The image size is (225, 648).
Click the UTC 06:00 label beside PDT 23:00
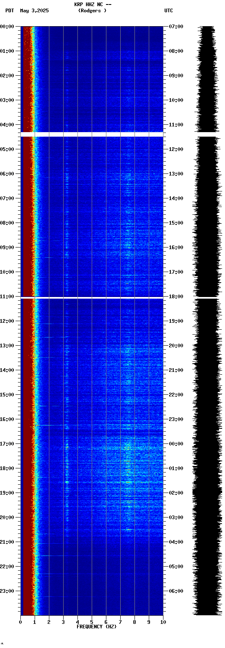[x=176, y=591]
